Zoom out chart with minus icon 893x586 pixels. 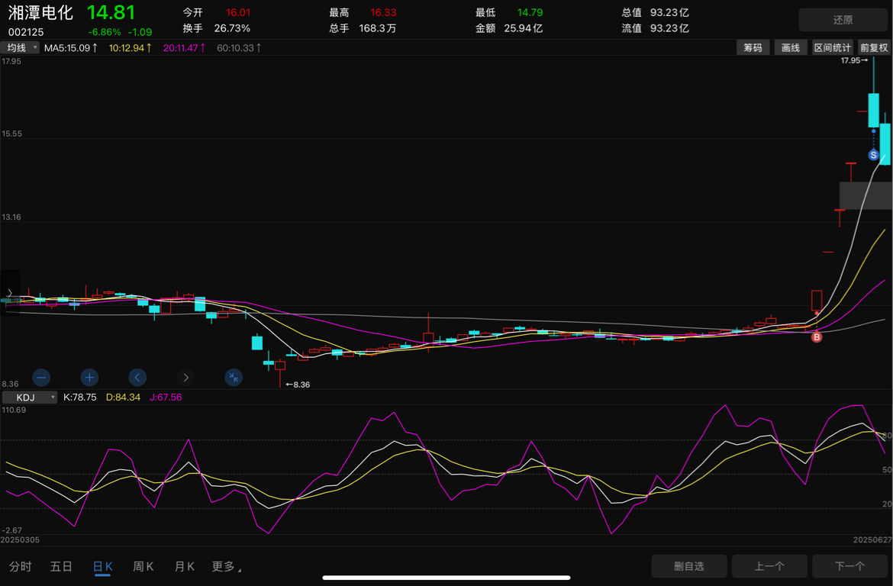(x=41, y=377)
